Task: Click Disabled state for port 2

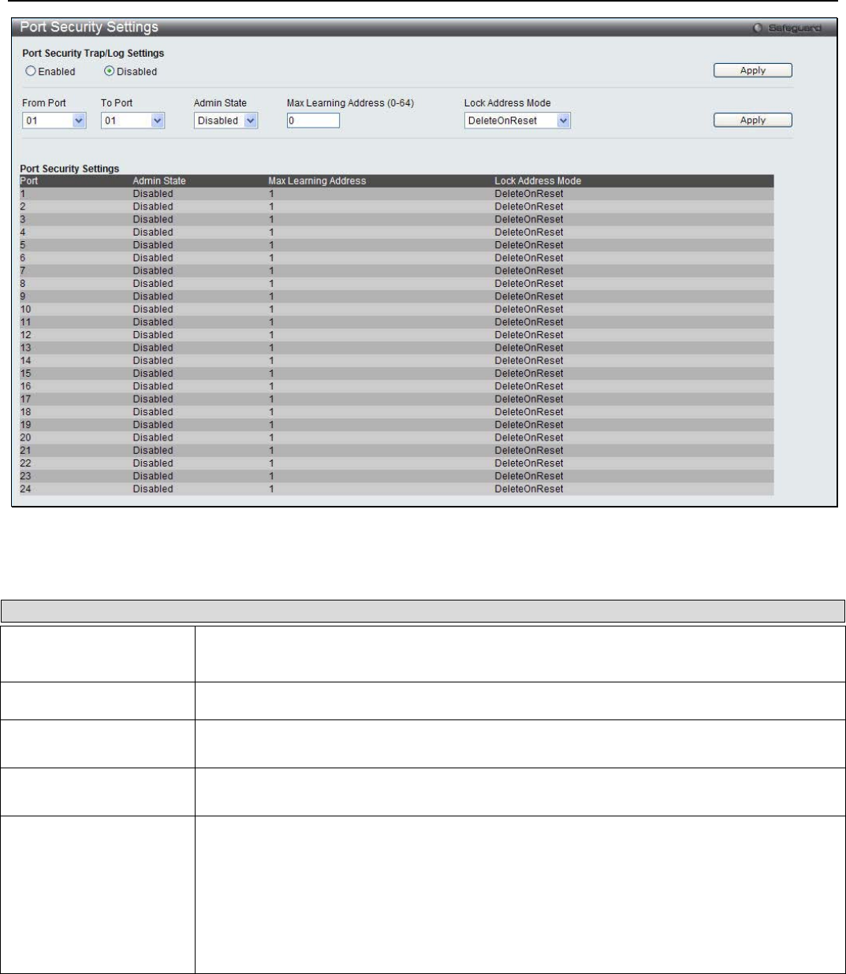Action: (x=153, y=206)
